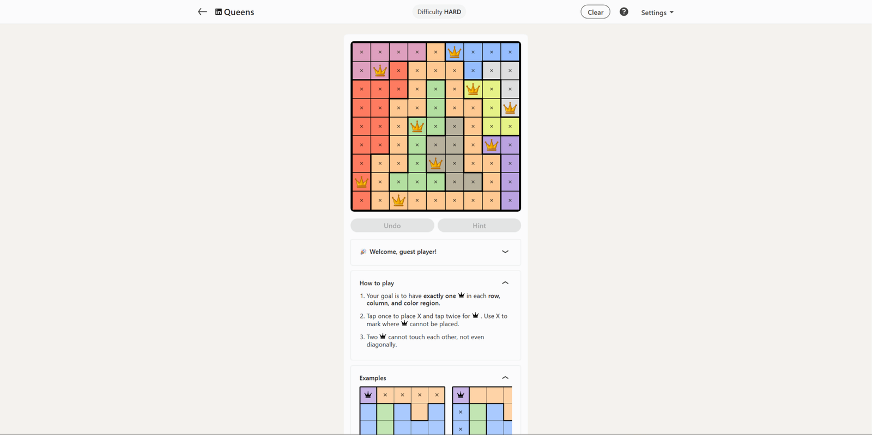This screenshot has width=872, height=435.
Task: Click the crown in the leftmost red cell
Action: tap(361, 182)
